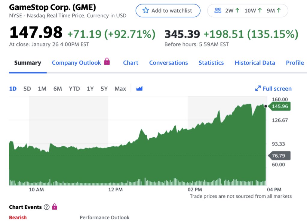
Task: Click the 60.00 y-axis label
Action: [x=278, y=165]
